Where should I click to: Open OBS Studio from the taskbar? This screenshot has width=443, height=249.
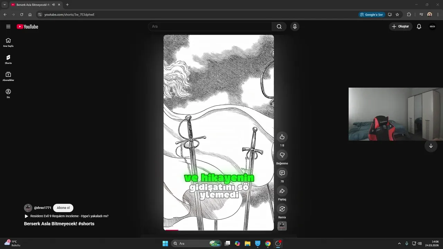(x=278, y=243)
